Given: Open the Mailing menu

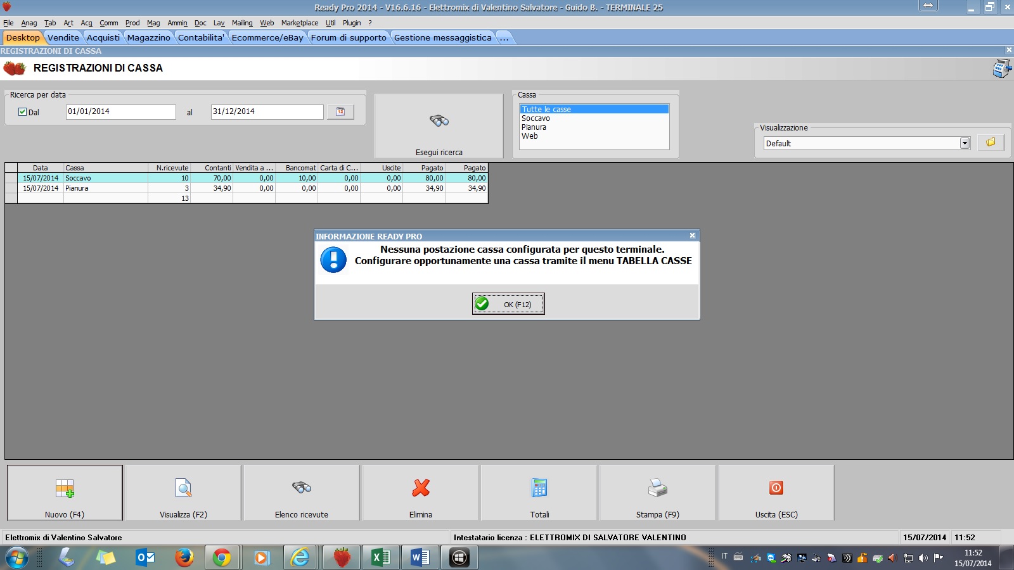Looking at the screenshot, I should point(242,23).
